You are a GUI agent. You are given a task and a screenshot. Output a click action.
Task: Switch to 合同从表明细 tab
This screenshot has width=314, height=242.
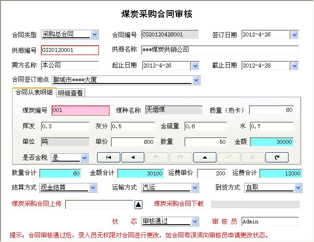tap(34, 92)
